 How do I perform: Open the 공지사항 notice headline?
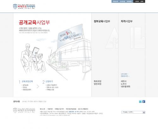[x=34, y=102]
